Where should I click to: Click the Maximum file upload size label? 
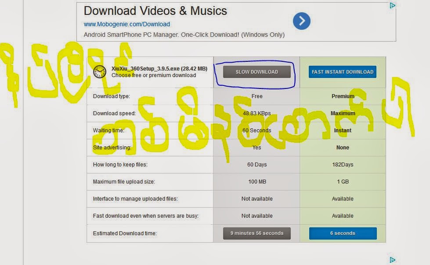(124, 182)
